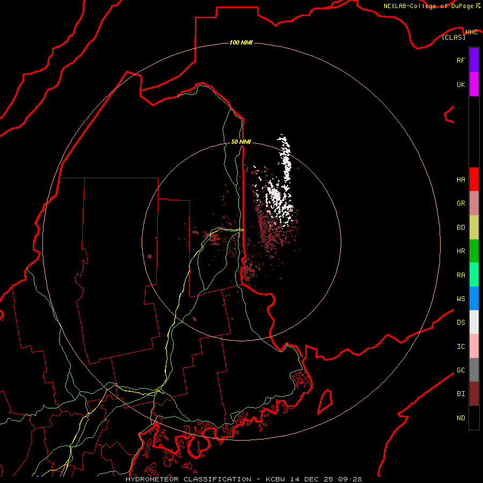Click the GR legend color block
Screen dimensions: 483x483
click(x=474, y=203)
